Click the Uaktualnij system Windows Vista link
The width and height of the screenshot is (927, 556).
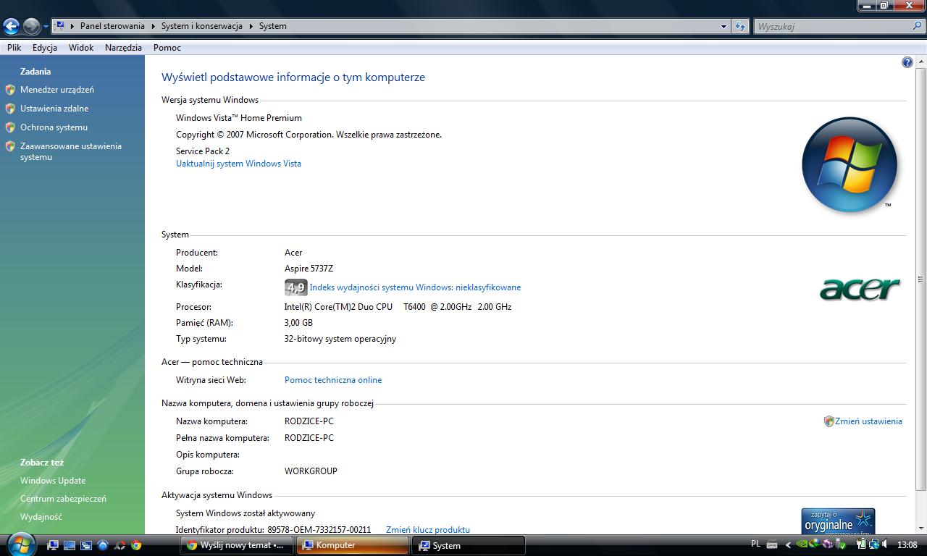tap(238, 164)
